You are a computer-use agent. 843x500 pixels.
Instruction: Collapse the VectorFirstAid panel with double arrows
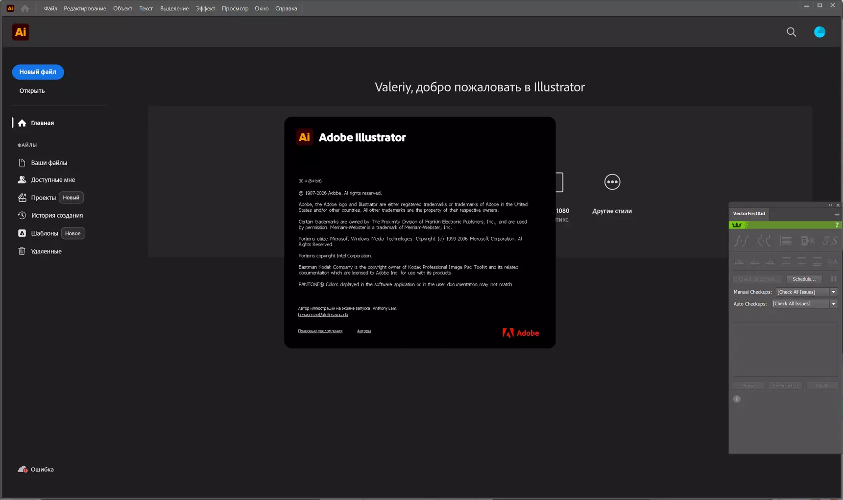[830, 205]
